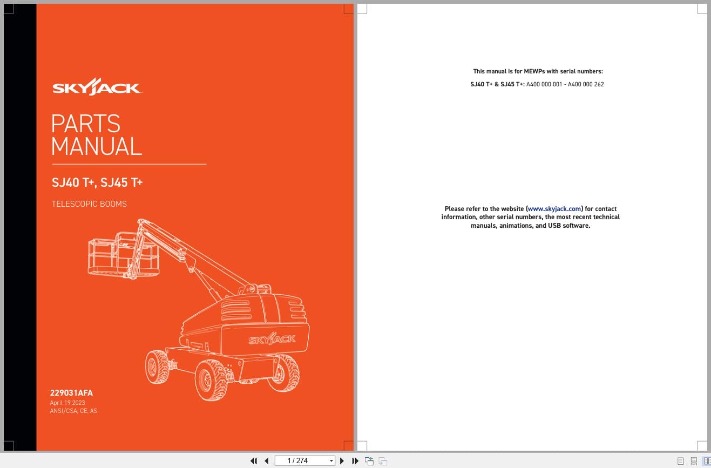
Task: Click the MEWPs serial numbers heading
Action: coord(537,71)
